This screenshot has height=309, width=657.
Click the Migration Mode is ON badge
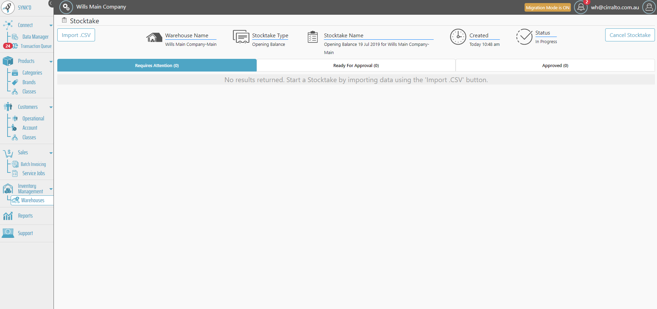point(548,8)
